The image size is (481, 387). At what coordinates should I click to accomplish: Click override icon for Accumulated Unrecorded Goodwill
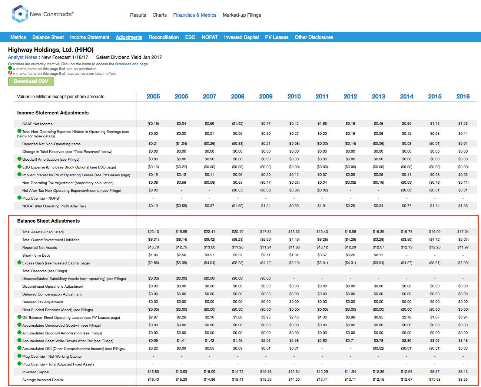coord(20,325)
